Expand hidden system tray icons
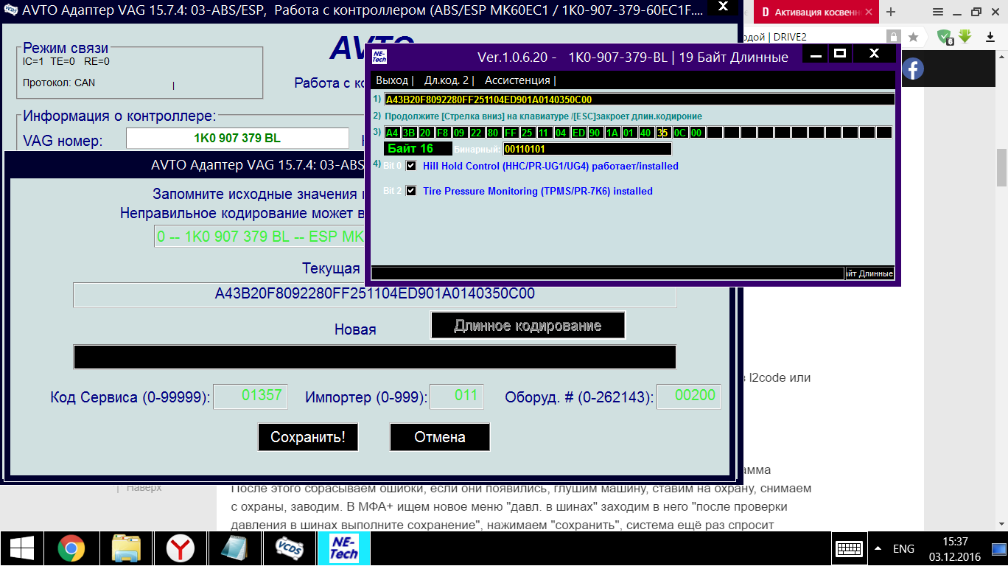The height and width of the screenshot is (566, 1008). pos(878,549)
